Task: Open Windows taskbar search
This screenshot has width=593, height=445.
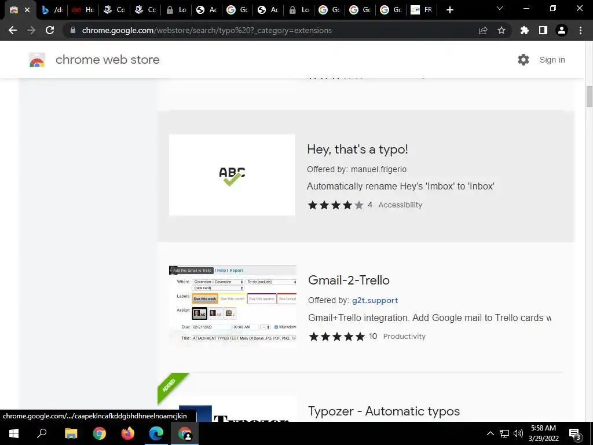Action: point(42,433)
